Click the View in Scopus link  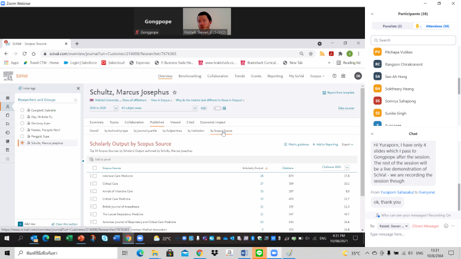pyautogui.click(x=161, y=100)
